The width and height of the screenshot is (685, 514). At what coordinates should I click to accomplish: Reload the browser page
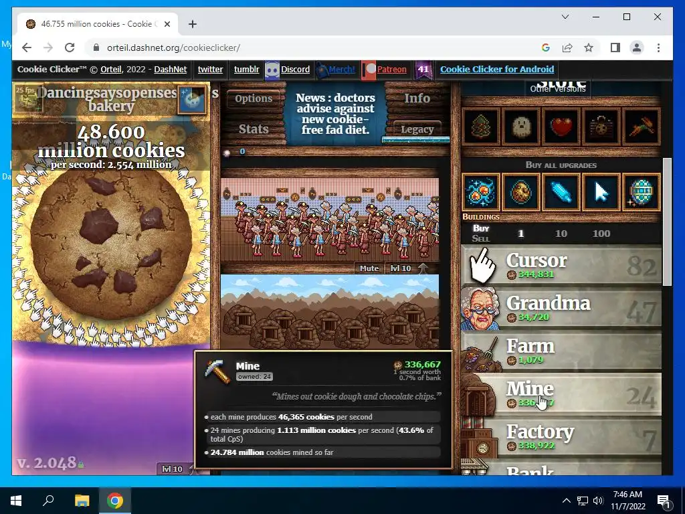(70, 48)
